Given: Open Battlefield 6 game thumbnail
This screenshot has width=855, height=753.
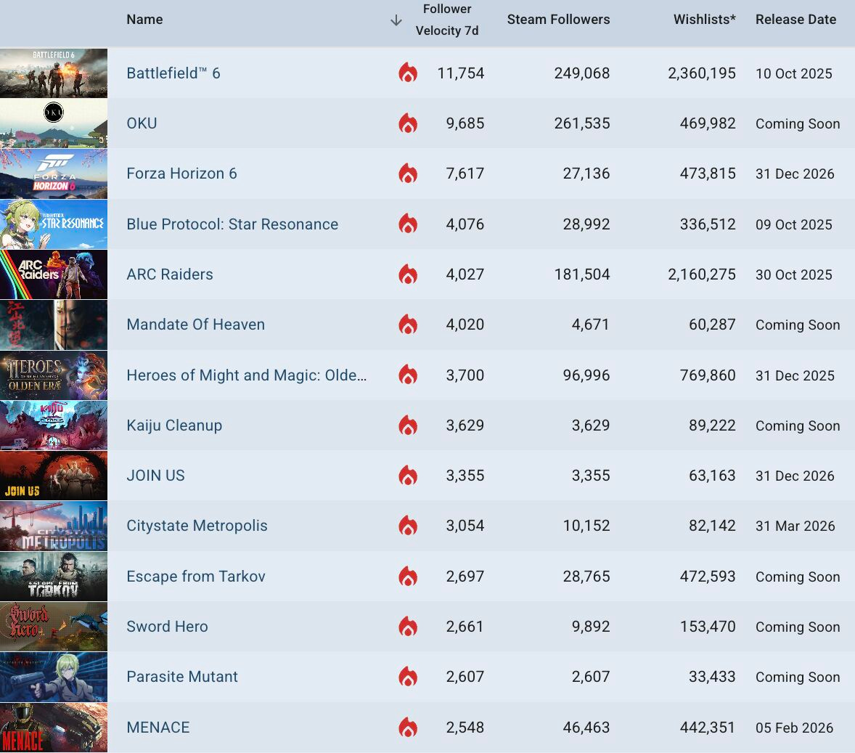Looking at the screenshot, I should tap(54, 73).
